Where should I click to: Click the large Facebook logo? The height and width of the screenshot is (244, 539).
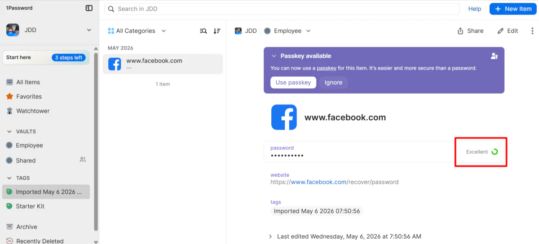point(284,118)
